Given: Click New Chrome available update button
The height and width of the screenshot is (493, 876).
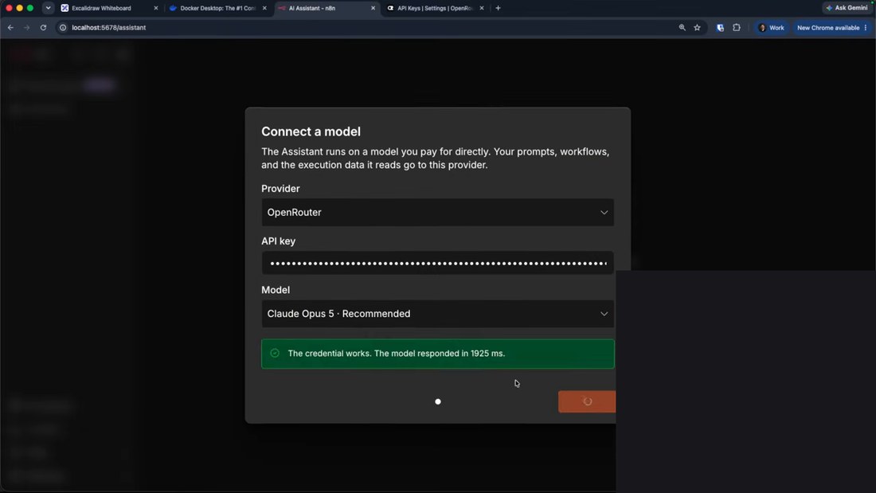Looking at the screenshot, I should pos(828,27).
